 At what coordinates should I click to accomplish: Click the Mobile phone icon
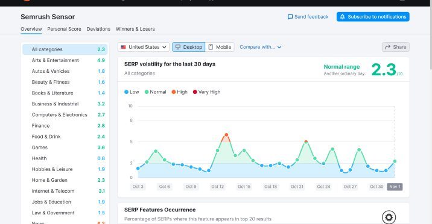point(211,47)
